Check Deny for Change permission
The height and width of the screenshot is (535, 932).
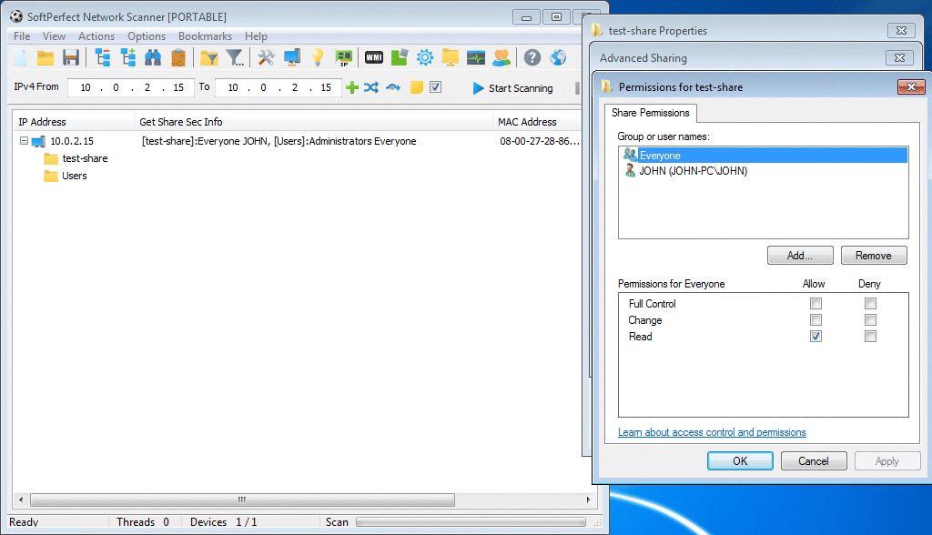tap(870, 319)
